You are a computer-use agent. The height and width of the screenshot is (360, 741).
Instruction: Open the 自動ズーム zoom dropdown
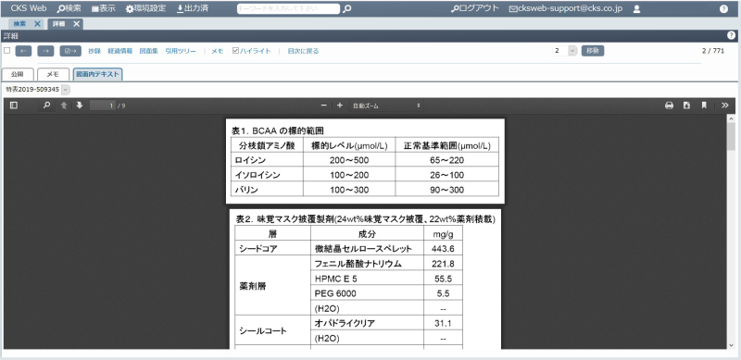coord(385,106)
